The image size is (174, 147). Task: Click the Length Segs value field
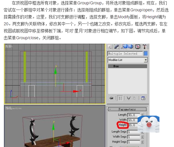[134, 132]
